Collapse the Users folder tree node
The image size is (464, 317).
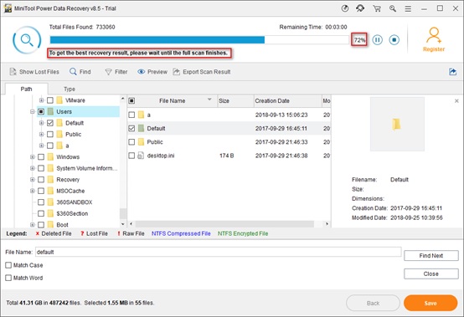[x=33, y=112]
